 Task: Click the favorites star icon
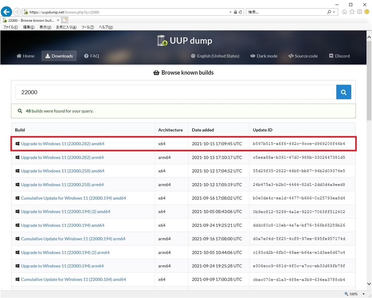coord(352,12)
